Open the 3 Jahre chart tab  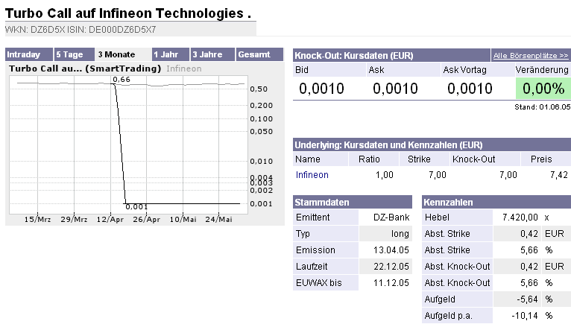(212, 54)
